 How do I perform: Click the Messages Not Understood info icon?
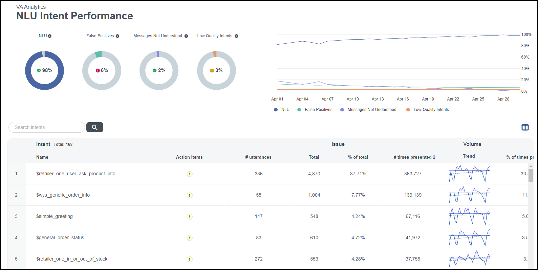pos(186,36)
